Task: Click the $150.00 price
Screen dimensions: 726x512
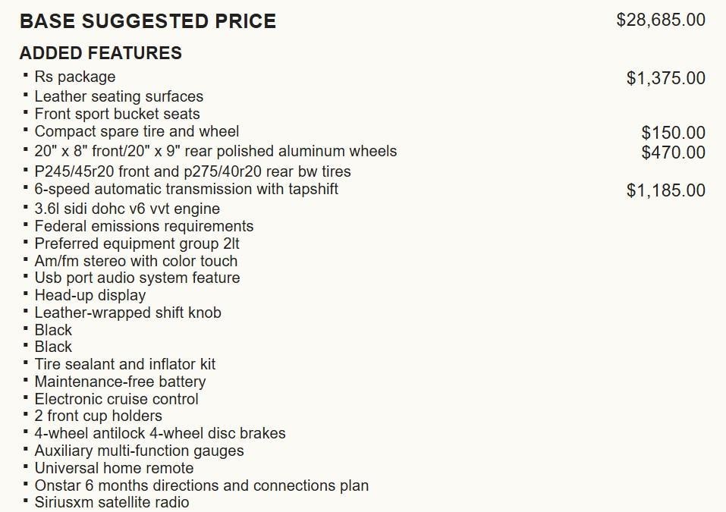Action: click(x=673, y=133)
